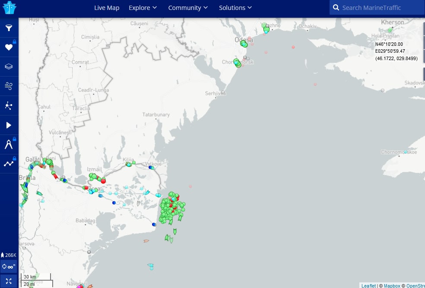Expand the Community dropdown menu
The image size is (425, 288).
(188, 8)
